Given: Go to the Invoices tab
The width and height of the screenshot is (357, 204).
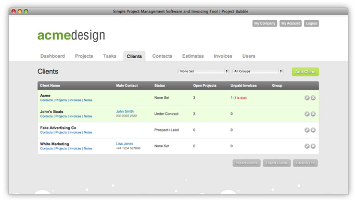Looking at the screenshot, I should pos(223,56).
